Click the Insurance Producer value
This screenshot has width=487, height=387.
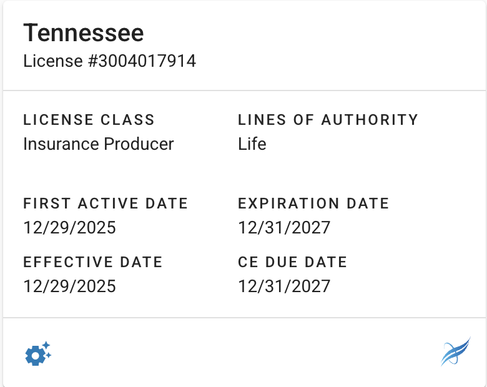(x=98, y=144)
